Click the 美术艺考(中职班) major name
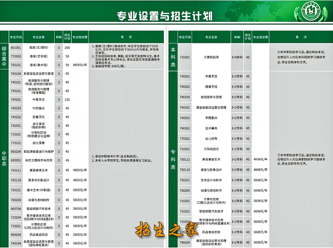The height and width of the screenshot is (248, 333). click(38, 190)
